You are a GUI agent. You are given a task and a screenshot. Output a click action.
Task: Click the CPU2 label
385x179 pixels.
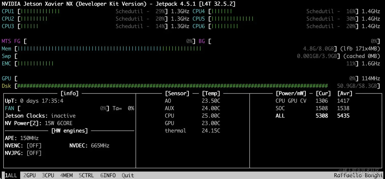click(8, 19)
